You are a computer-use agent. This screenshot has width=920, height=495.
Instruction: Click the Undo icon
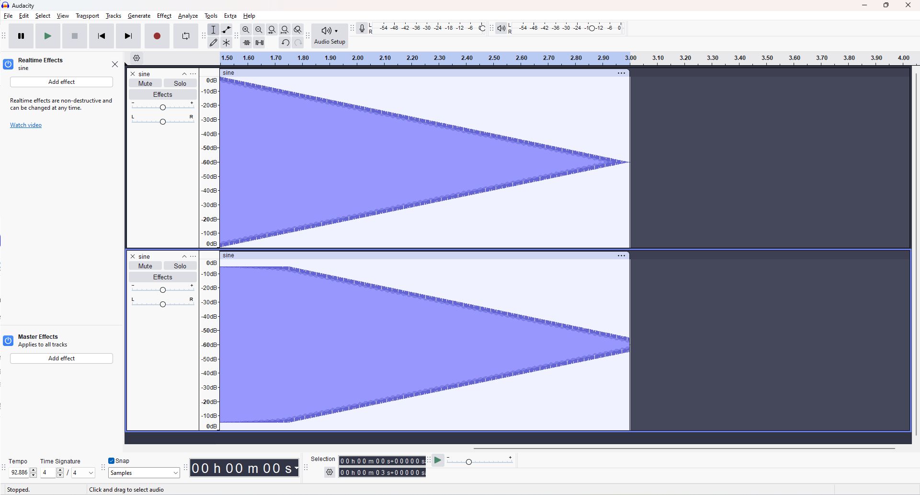click(285, 42)
